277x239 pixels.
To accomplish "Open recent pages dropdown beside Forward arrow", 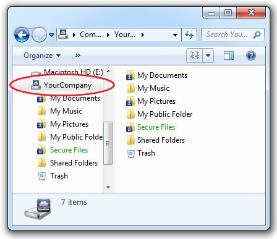I will click(x=51, y=35).
